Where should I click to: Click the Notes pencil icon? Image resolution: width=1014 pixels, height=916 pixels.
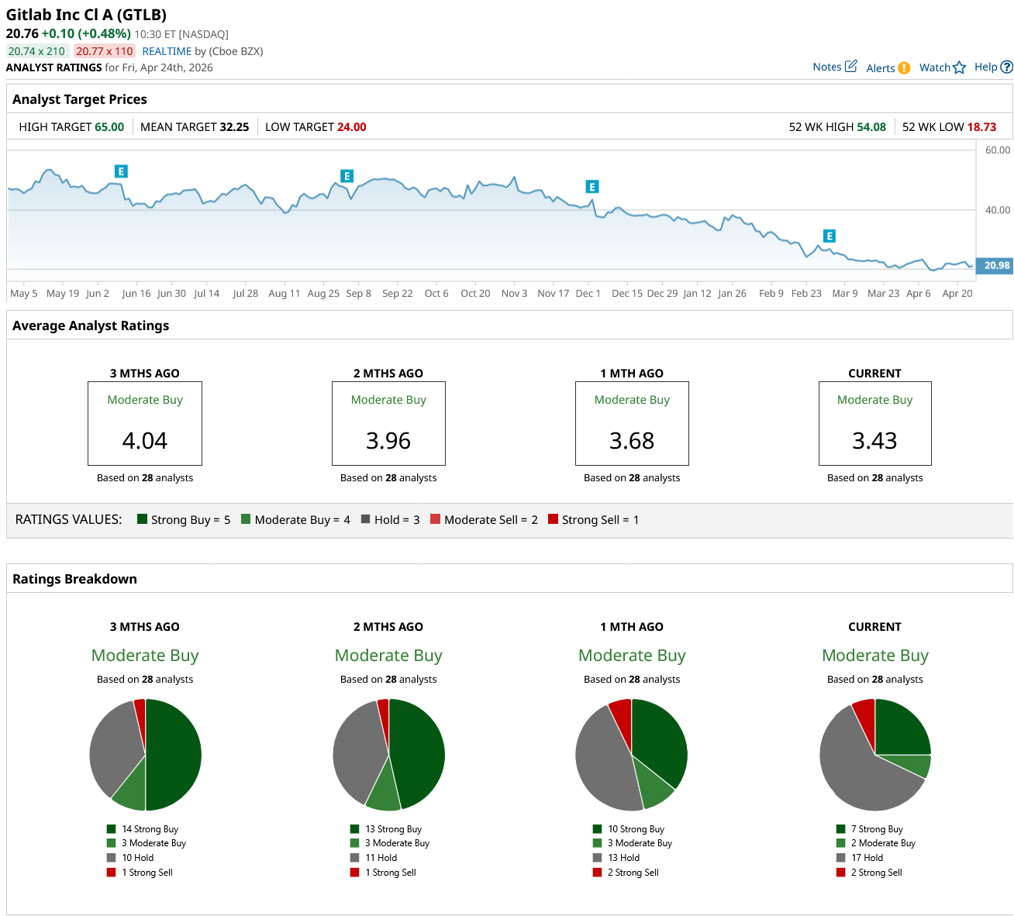[850, 66]
